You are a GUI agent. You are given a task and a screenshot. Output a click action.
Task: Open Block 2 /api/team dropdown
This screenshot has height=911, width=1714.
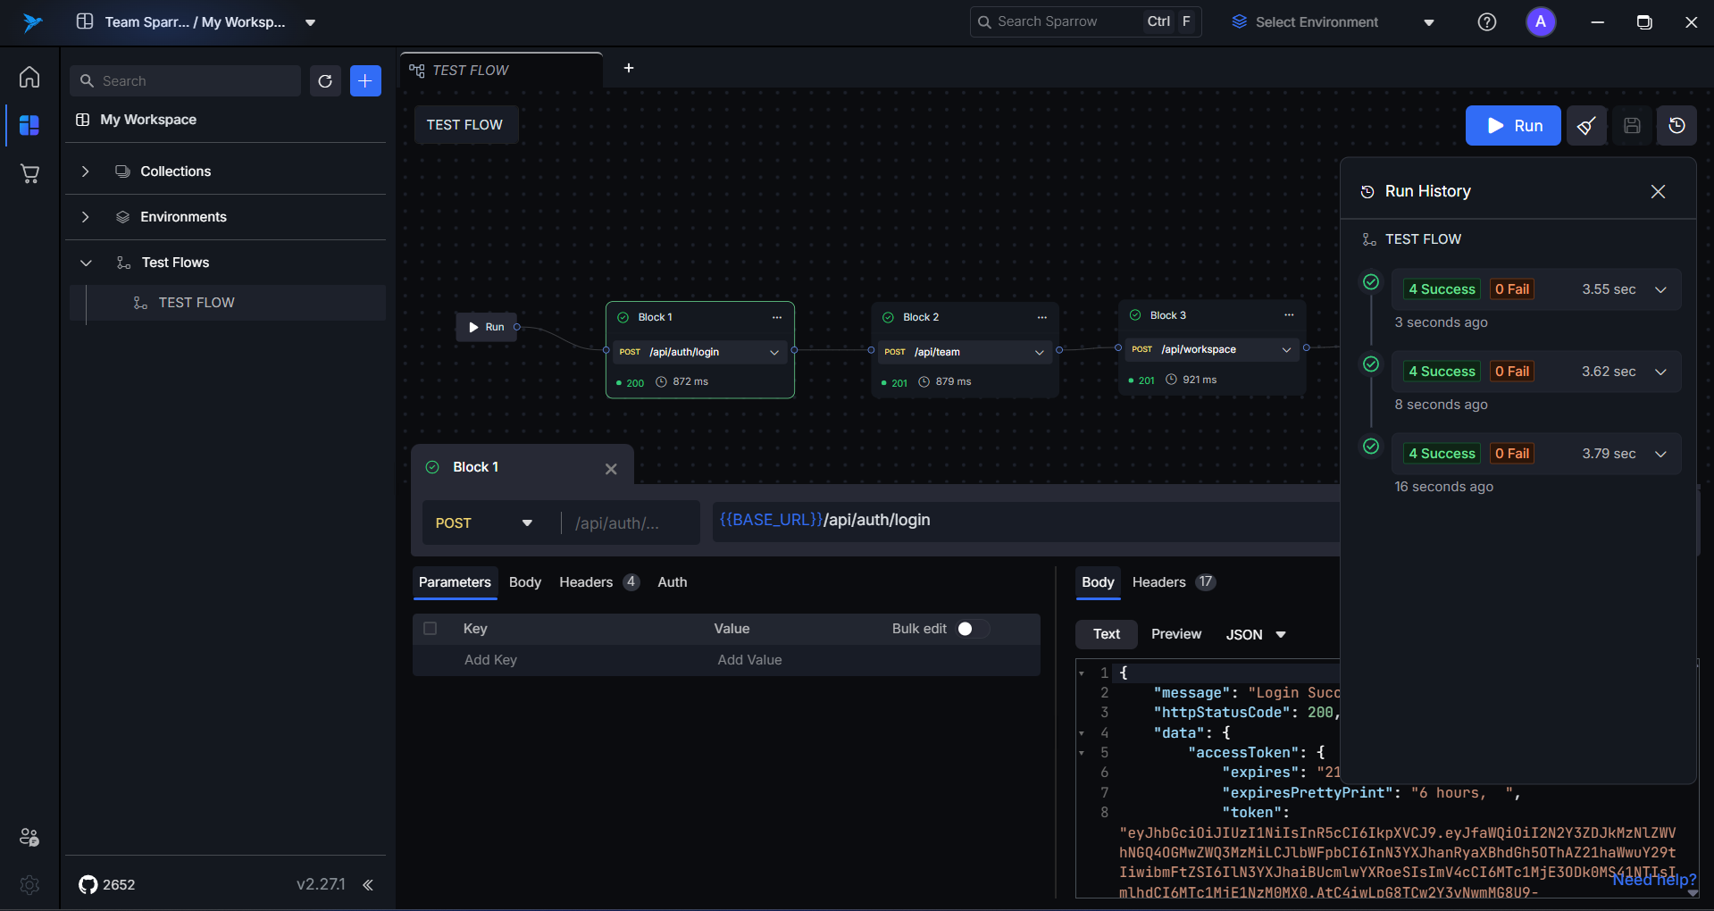1040,353
